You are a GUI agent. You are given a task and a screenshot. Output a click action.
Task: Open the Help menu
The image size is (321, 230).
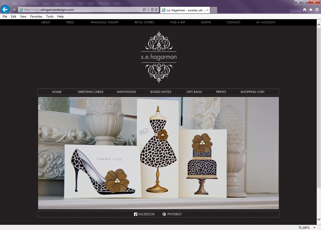point(60,17)
